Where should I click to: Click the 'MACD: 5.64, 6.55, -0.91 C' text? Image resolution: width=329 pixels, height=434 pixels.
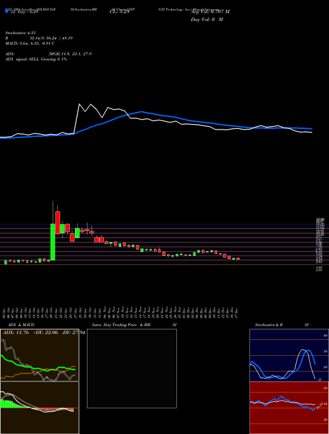[x=30, y=43]
